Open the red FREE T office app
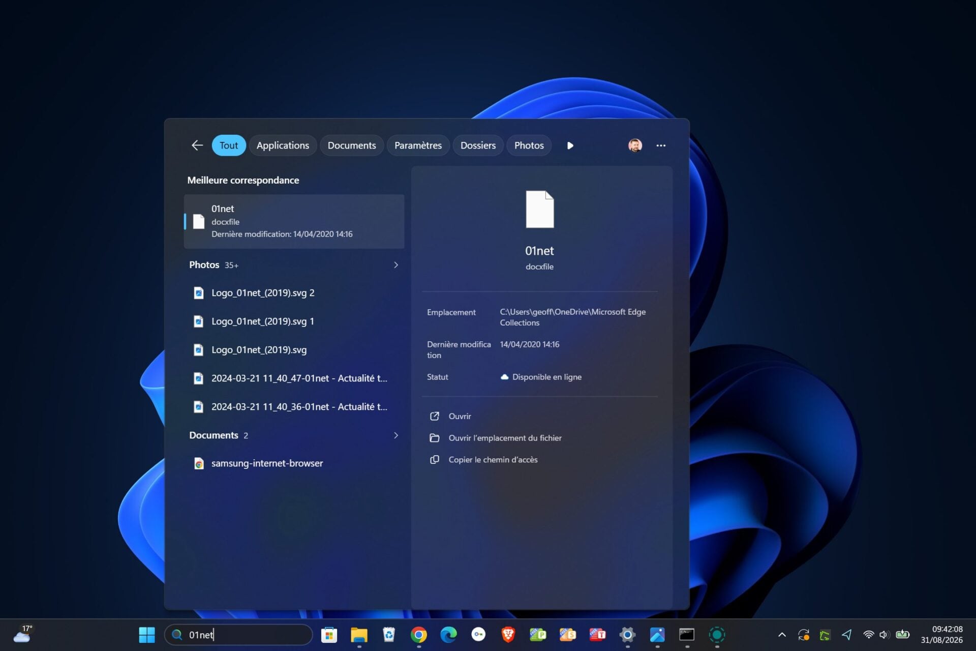The width and height of the screenshot is (976, 651). pos(598,635)
